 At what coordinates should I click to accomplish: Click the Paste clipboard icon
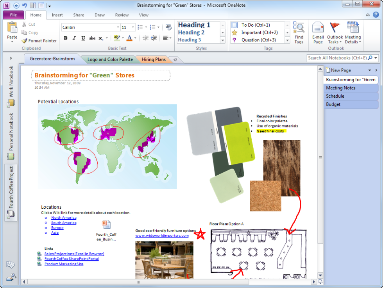coord(12,31)
